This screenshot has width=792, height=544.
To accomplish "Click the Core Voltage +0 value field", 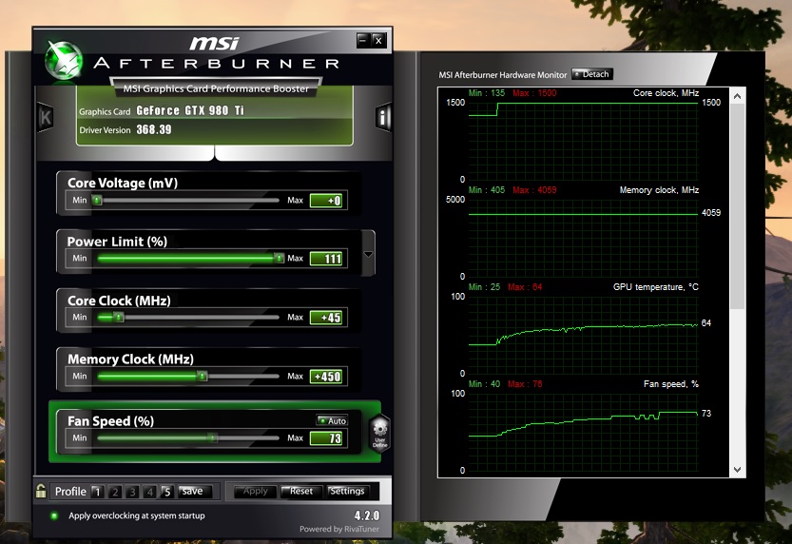I will pyautogui.click(x=326, y=201).
